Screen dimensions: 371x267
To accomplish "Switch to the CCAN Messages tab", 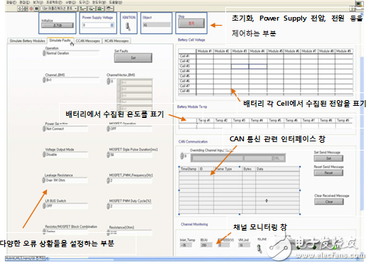I will tap(87, 41).
